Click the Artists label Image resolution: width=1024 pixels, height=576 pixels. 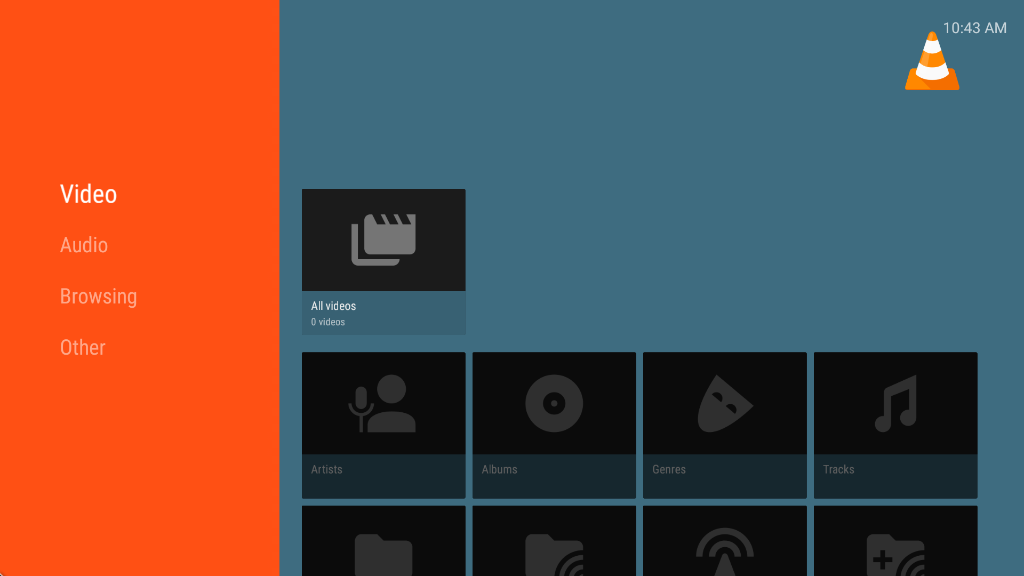pos(326,469)
